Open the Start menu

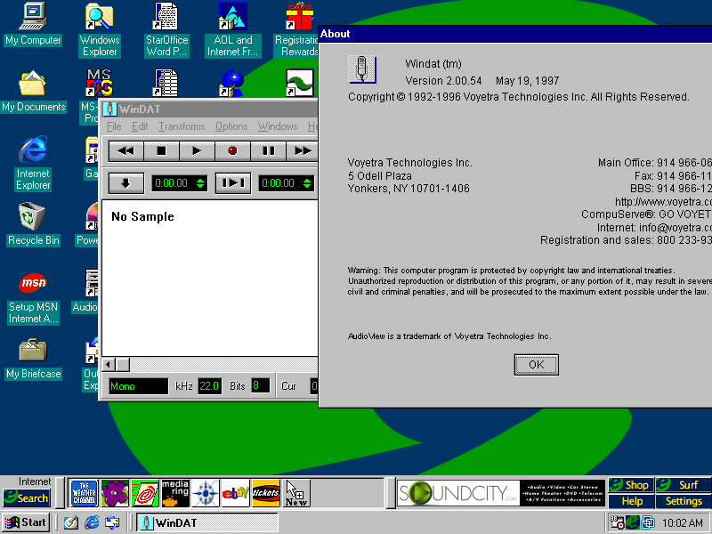(x=26, y=522)
